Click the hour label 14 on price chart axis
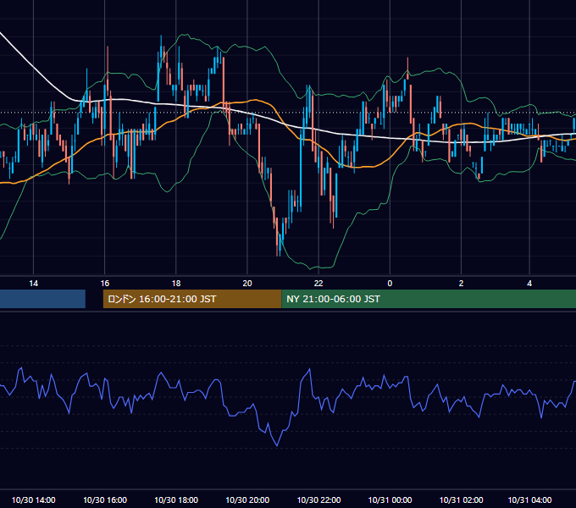This screenshot has height=508, width=576. point(33,284)
